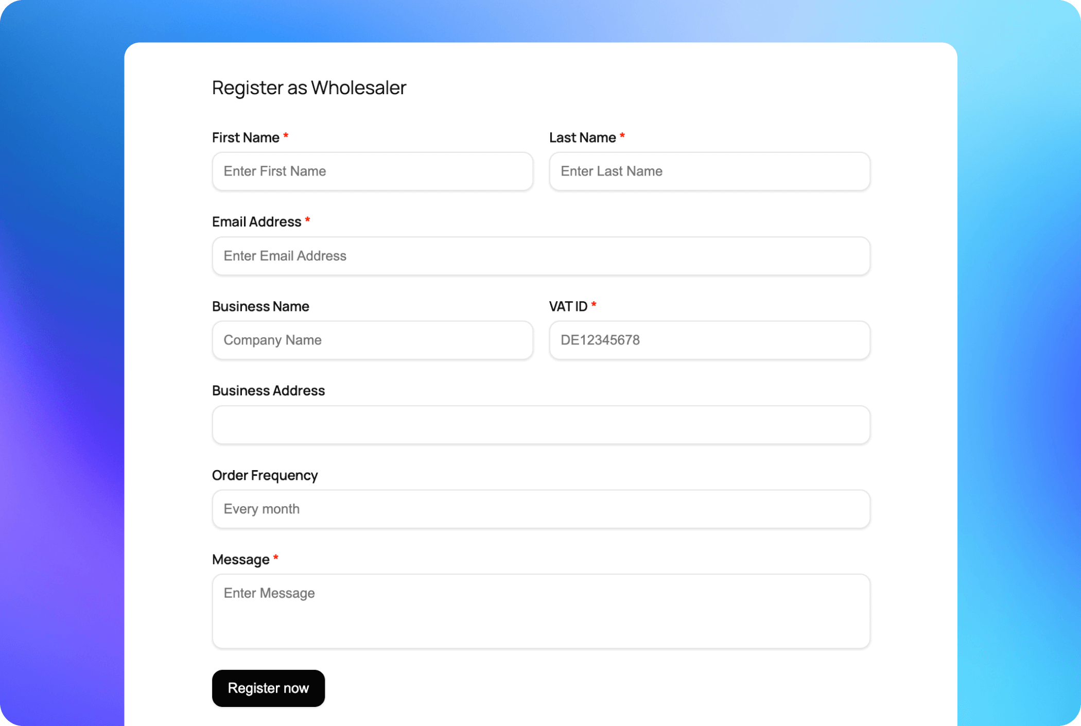Click the "Business Address" label
The width and height of the screenshot is (1081, 726).
coord(268,391)
